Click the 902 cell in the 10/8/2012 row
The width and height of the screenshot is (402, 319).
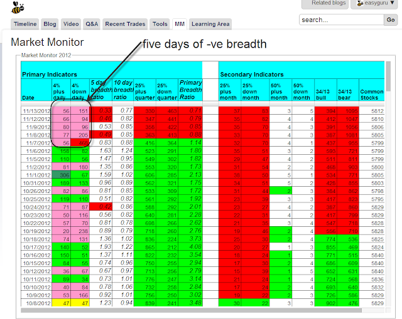pos(325,303)
